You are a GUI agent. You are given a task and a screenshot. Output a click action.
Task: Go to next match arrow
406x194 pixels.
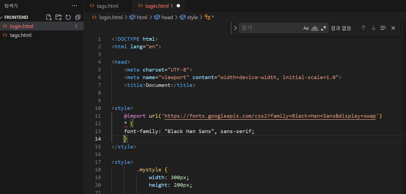373,28
